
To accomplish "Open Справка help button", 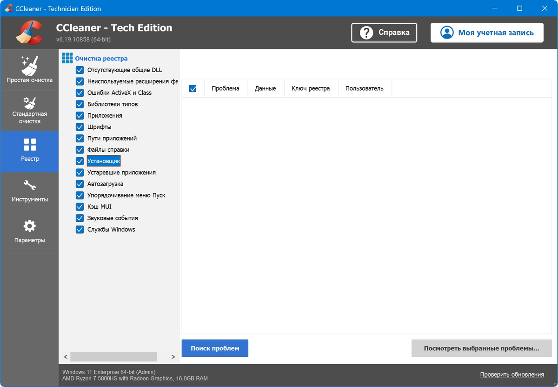I will [x=384, y=33].
